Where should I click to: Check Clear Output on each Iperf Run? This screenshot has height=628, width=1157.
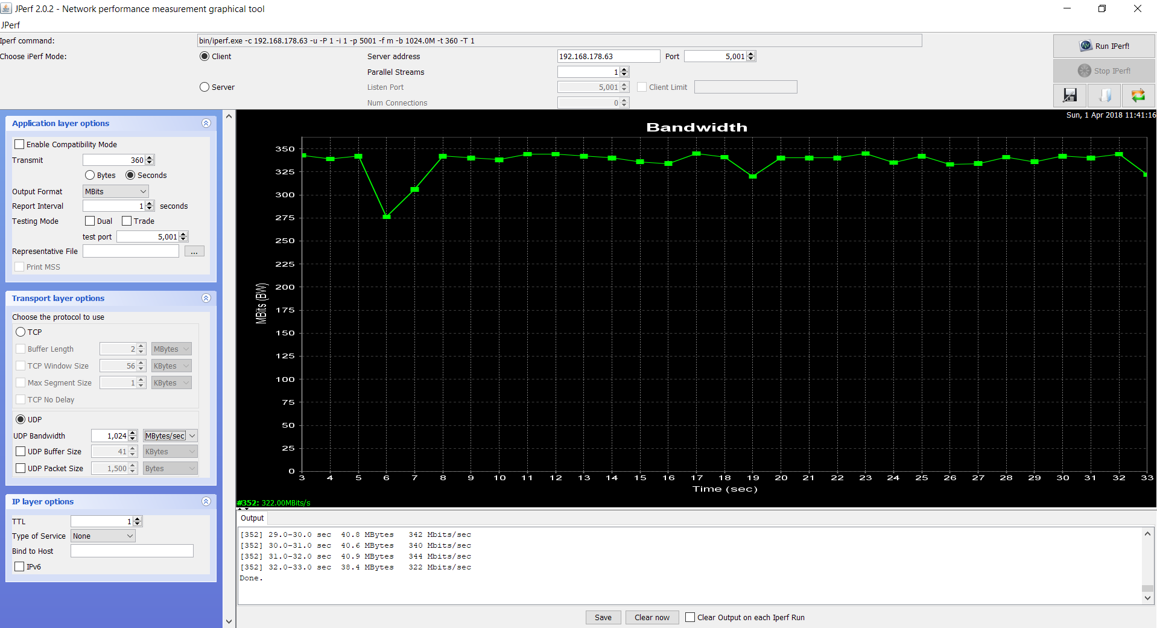click(690, 617)
